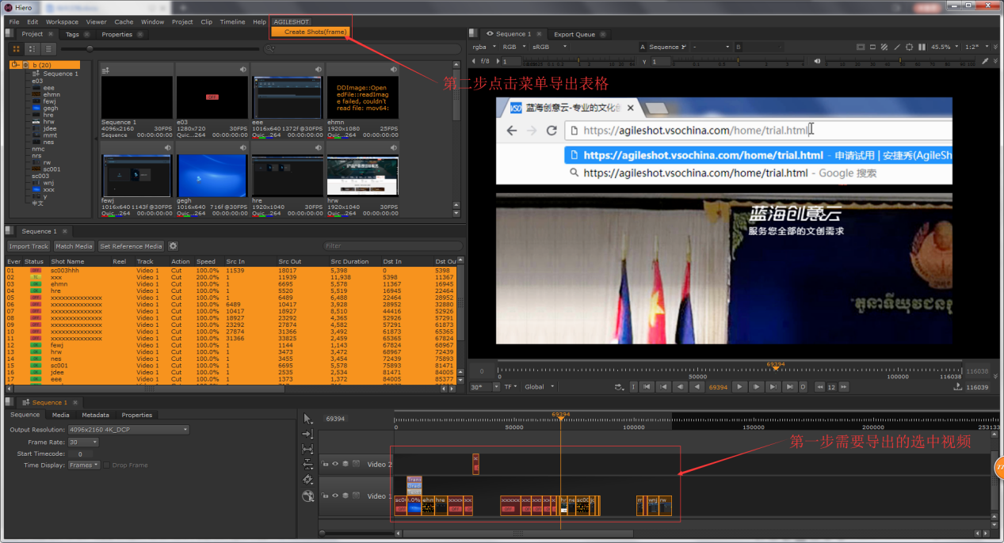Select the slip clip tool in timeline
This screenshot has height=543, width=1004.
308,449
